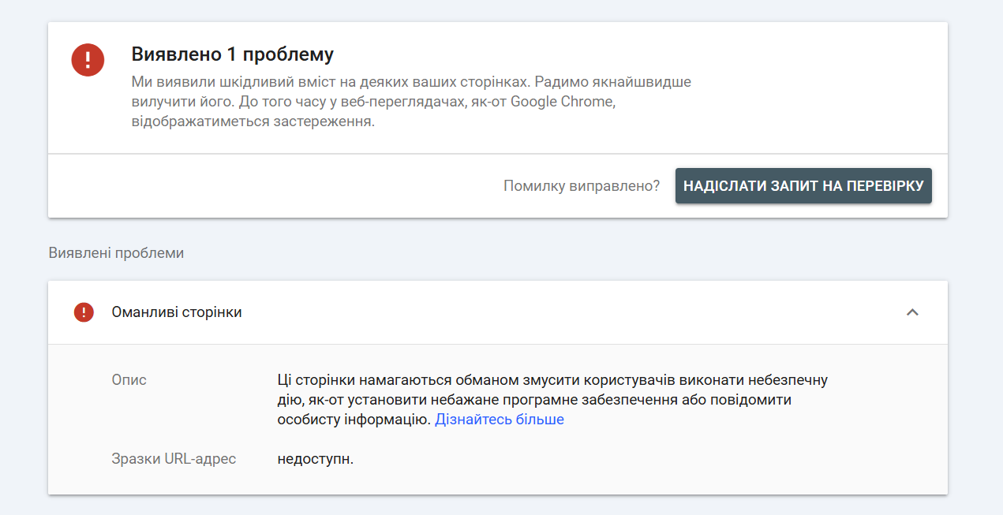Click the line starting дію, як-от установити
The height and width of the screenshot is (515, 1003).
tap(533, 400)
